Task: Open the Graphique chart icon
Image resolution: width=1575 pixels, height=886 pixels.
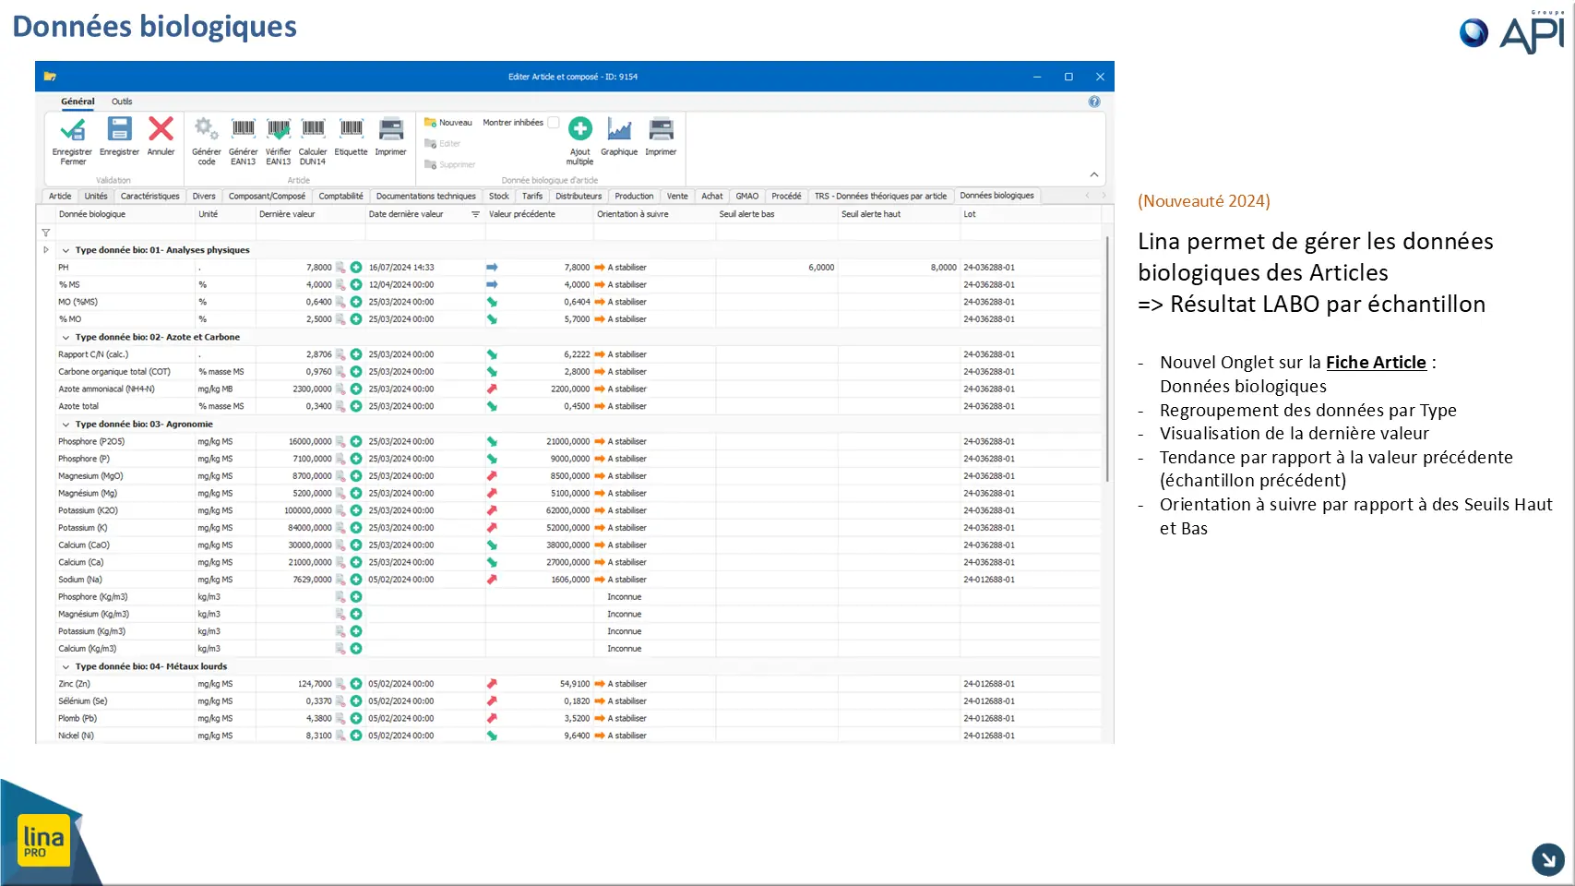Action: 619,129
